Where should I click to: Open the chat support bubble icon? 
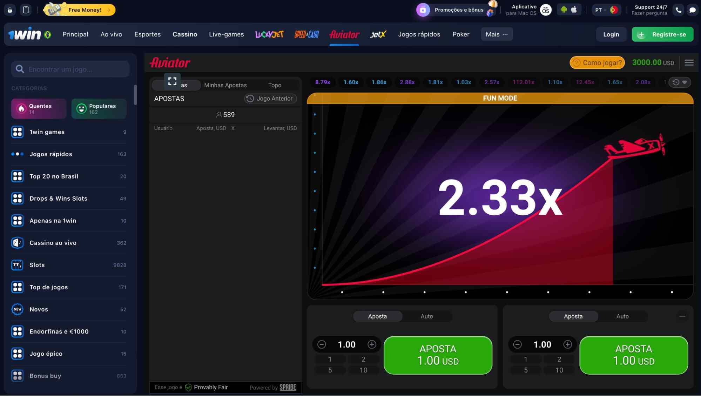click(693, 10)
